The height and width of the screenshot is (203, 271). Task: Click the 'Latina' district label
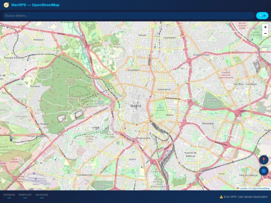click(95, 127)
